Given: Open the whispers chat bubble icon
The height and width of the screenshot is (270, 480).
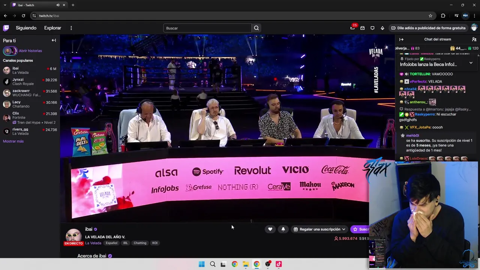Looking at the screenshot, I should click(x=372, y=28).
